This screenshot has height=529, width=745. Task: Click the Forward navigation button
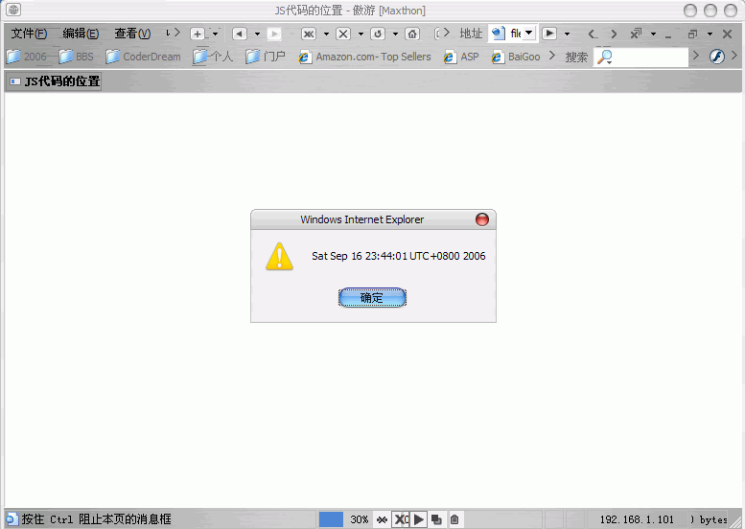coord(274,34)
